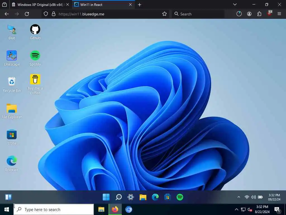This screenshot has height=215, width=286.
Task: Open the Firefox hamburger menu
Action: tap(279, 14)
